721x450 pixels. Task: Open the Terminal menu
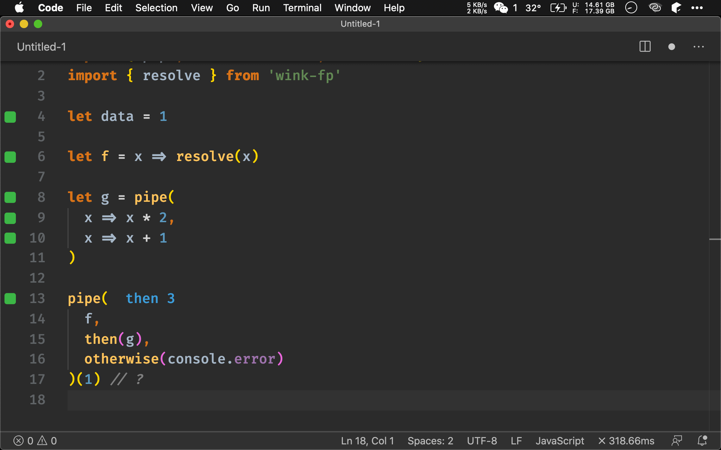[x=302, y=8]
